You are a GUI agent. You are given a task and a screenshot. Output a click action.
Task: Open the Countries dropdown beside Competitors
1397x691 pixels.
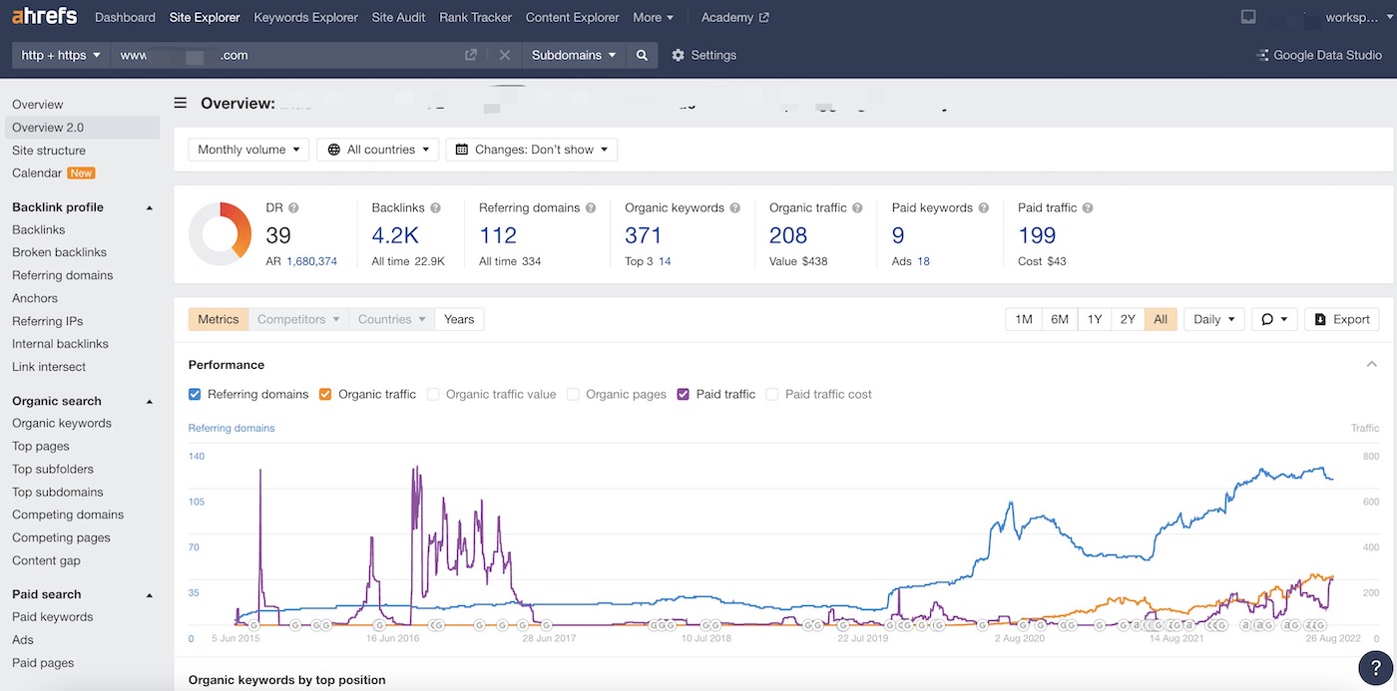pos(391,319)
